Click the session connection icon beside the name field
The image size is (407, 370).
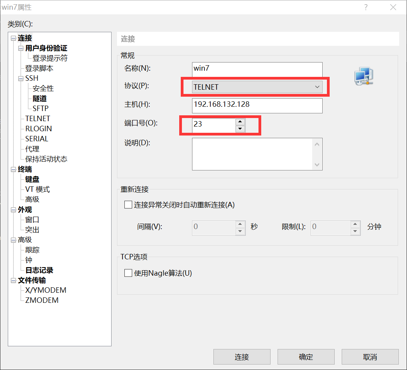(364, 76)
